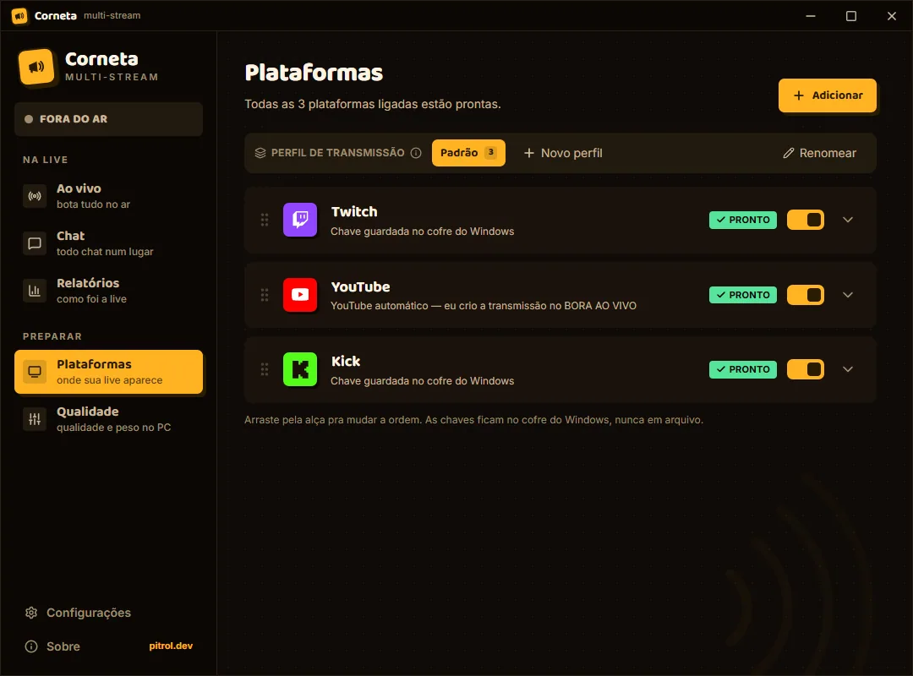This screenshot has height=676, width=913.
Task: Click the FORA DO AR status indicator
Action: tap(109, 119)
